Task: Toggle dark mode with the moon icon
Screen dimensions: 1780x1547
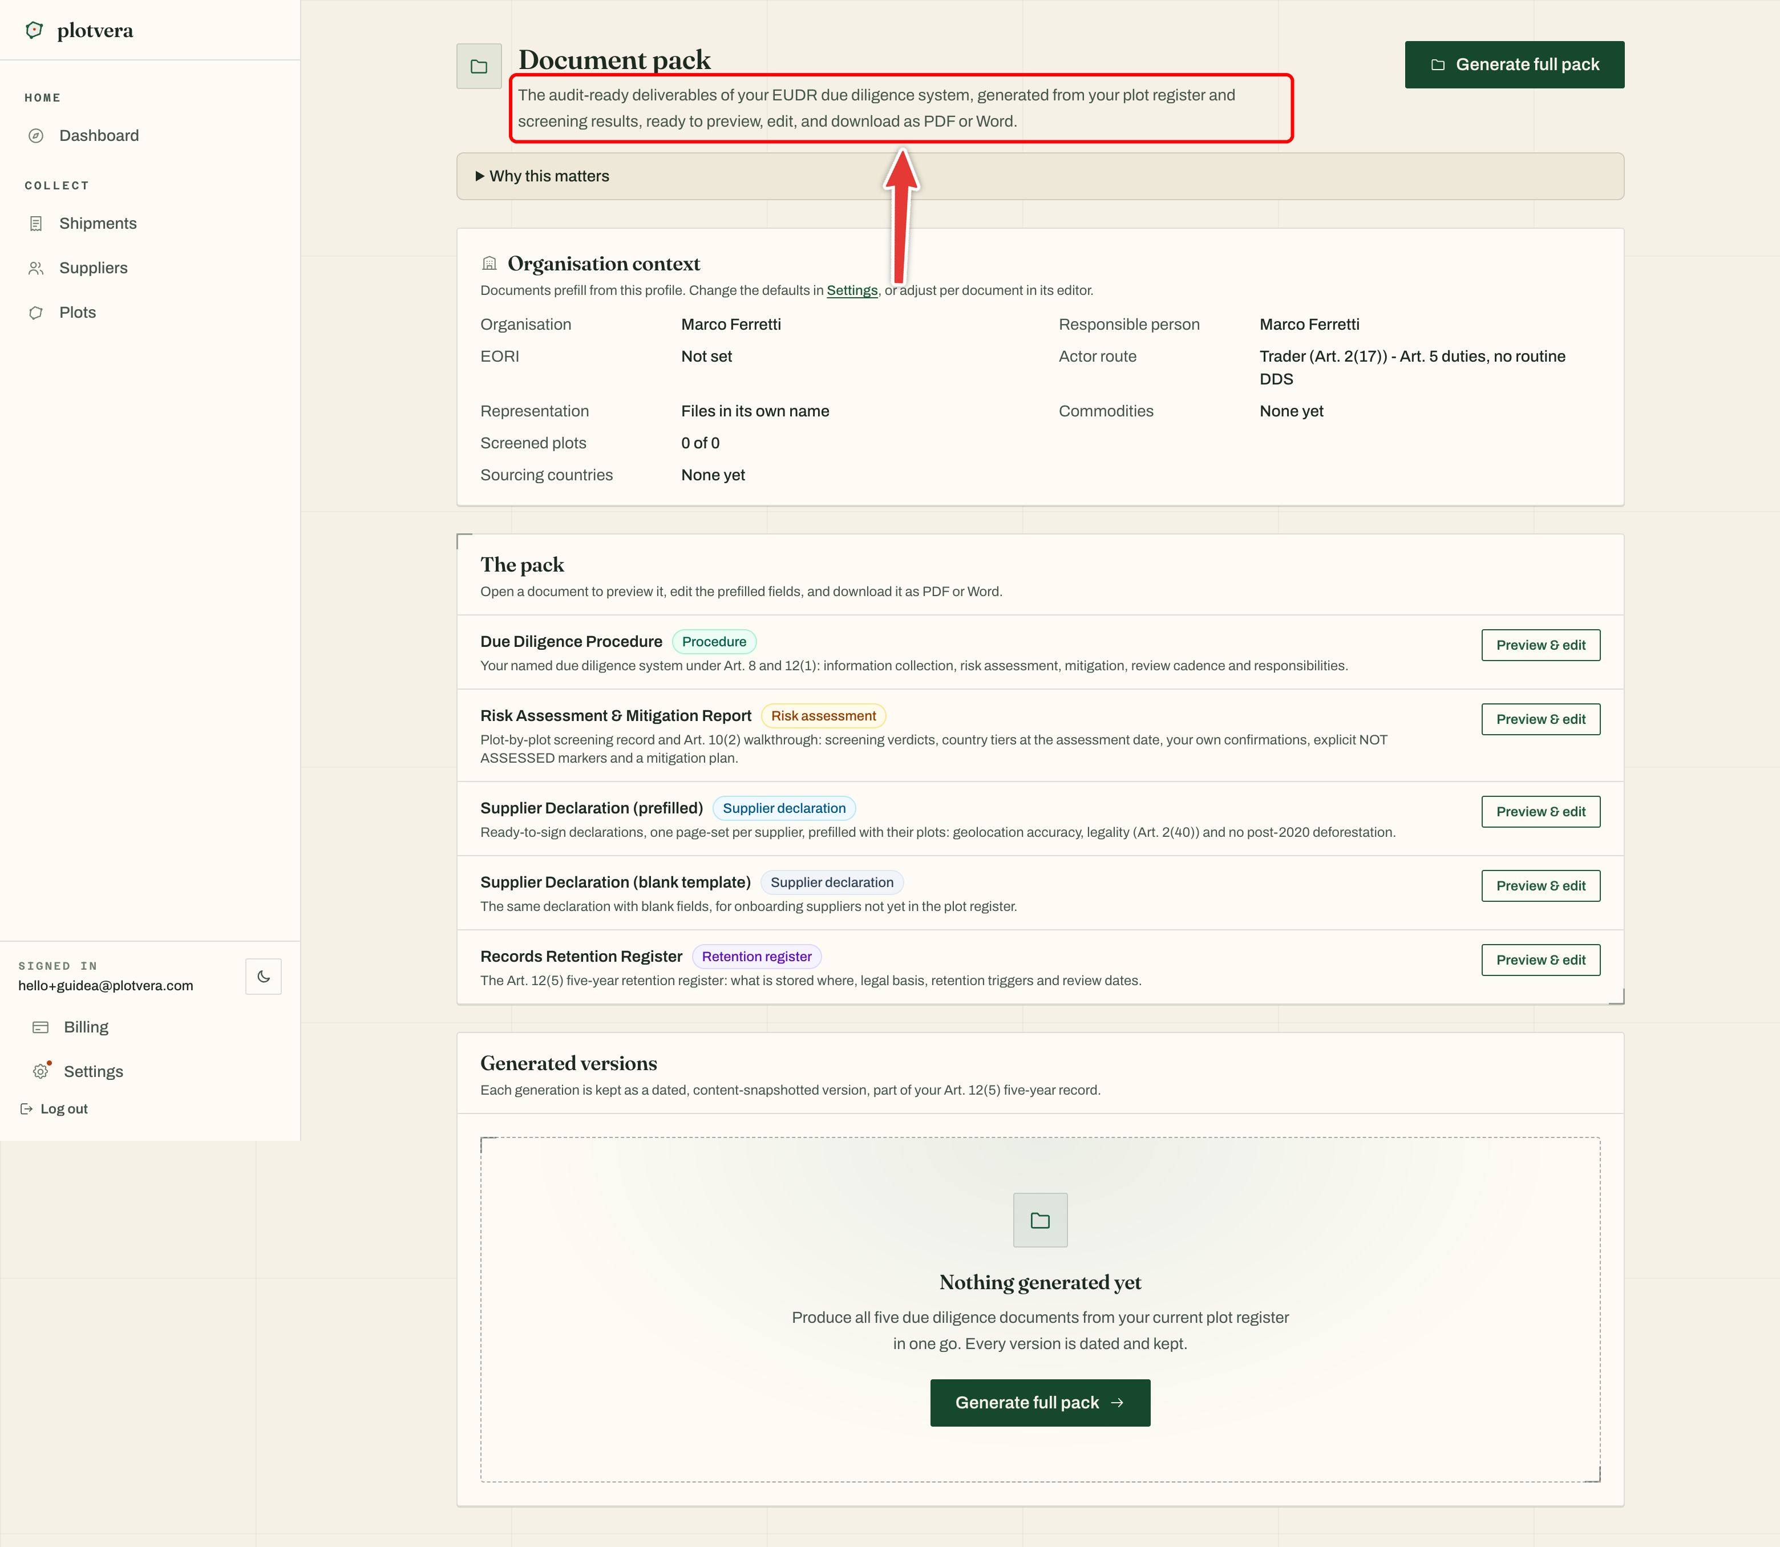Action: [263, 977]
